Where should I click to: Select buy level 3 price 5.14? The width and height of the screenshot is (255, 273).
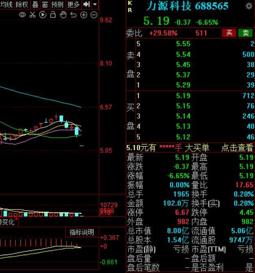click(183, 116)
